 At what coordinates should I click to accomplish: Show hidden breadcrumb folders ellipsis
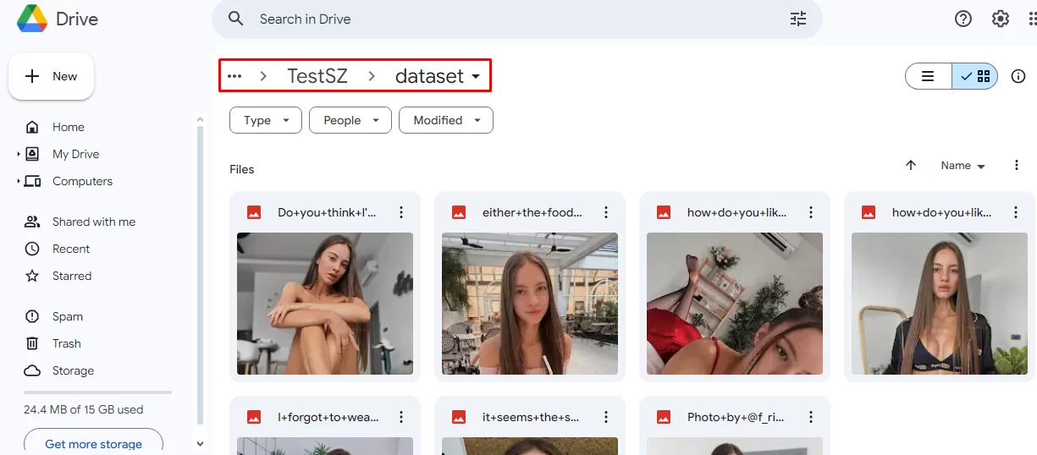(x=234, y=76)
